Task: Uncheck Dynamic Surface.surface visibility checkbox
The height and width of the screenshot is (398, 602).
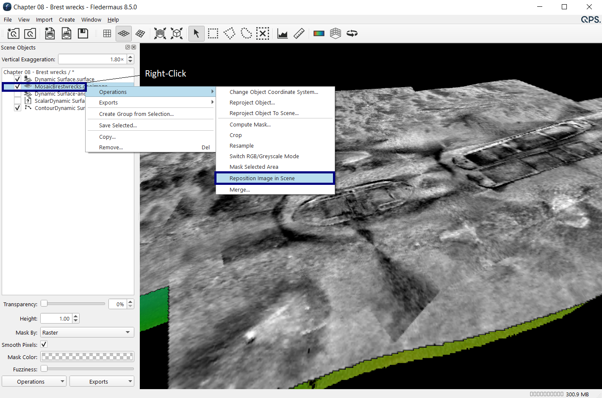Action: 17,80
